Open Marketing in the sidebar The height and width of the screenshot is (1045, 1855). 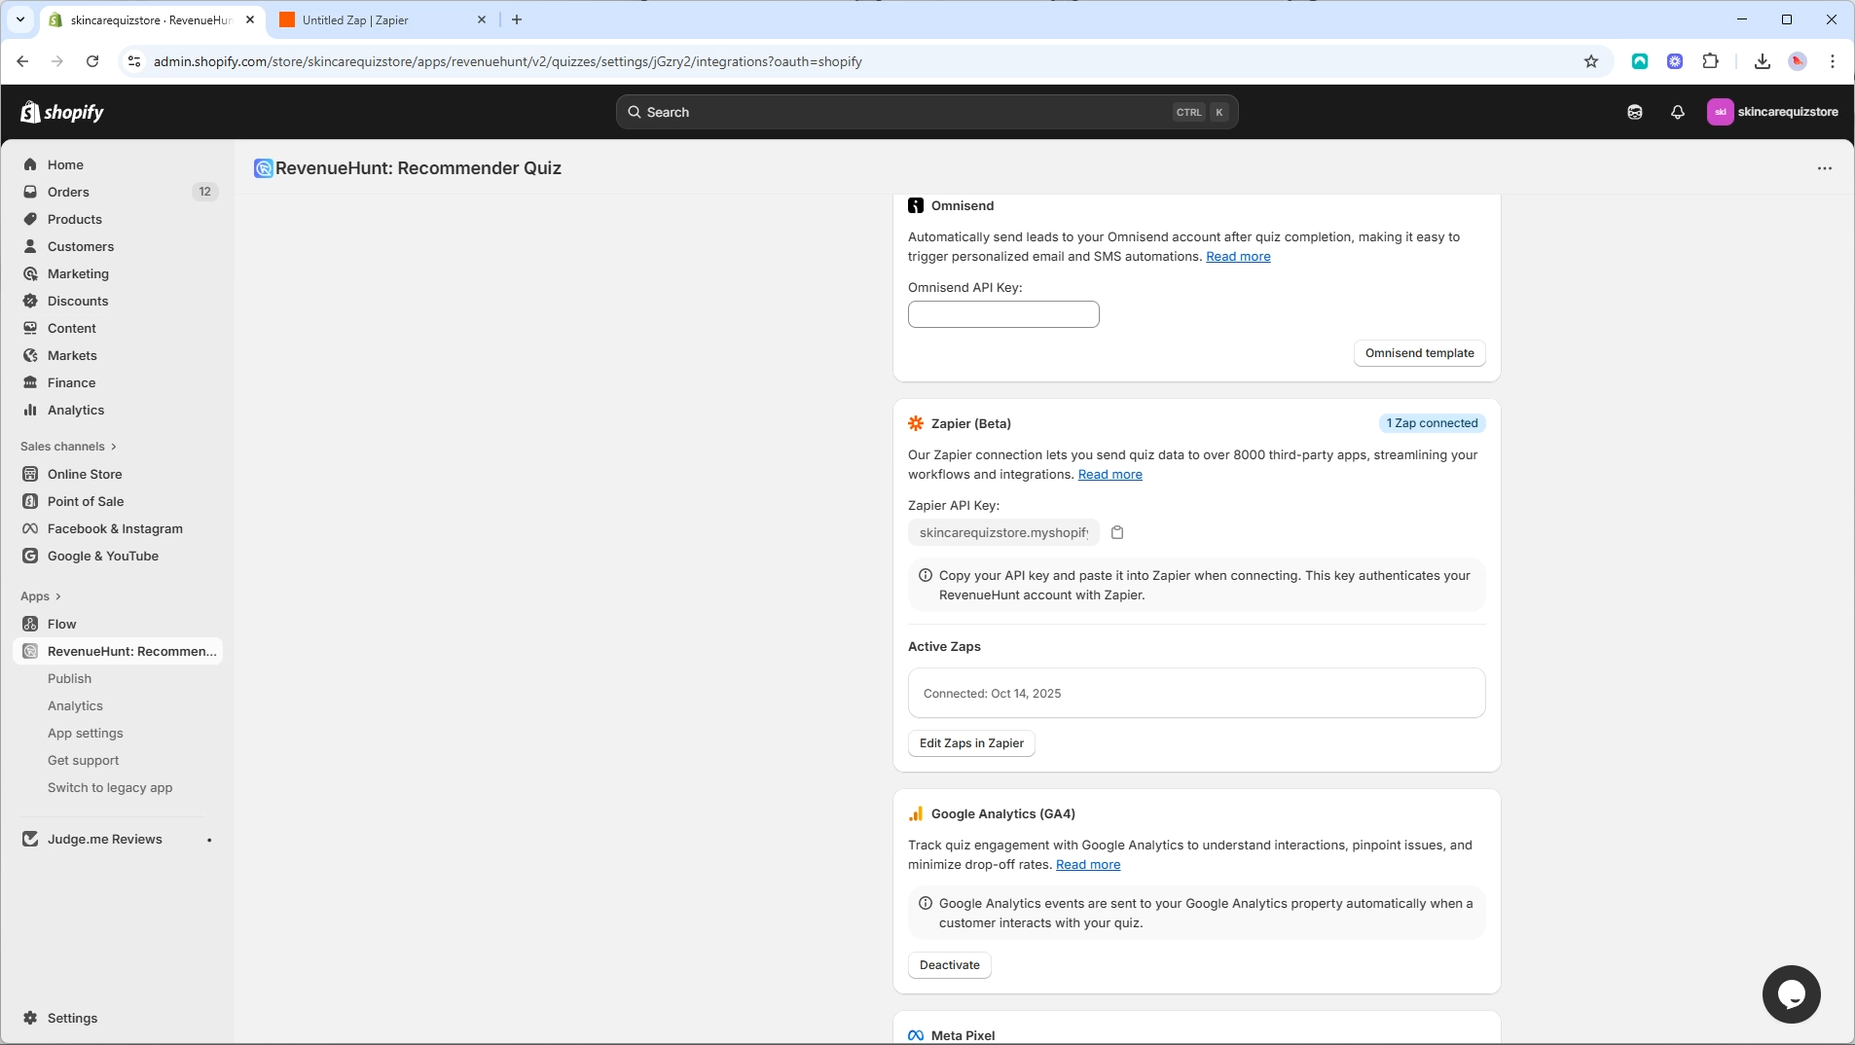[78, 273]
